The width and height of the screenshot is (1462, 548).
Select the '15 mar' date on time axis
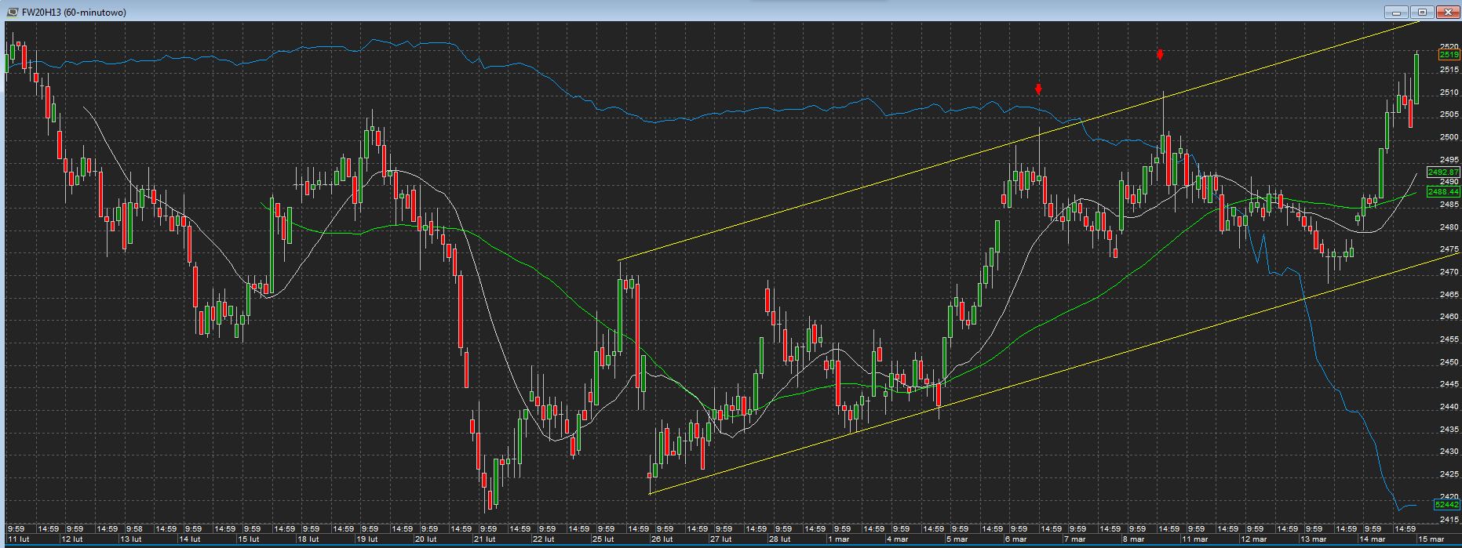[1431, 539]
